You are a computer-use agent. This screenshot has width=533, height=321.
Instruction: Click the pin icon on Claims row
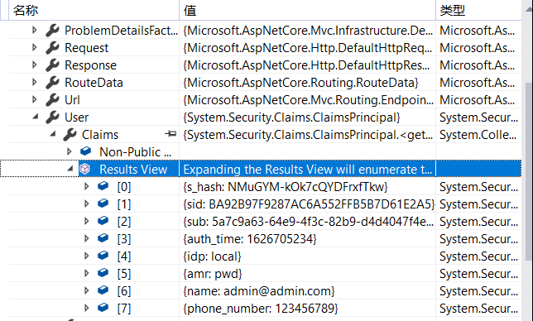(x=170, y=134)
